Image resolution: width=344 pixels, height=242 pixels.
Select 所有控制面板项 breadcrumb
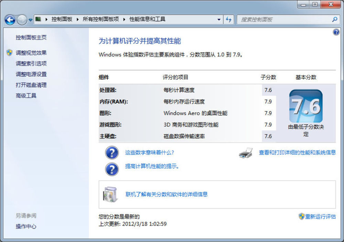pyautogui.click(x=101, y=19)
